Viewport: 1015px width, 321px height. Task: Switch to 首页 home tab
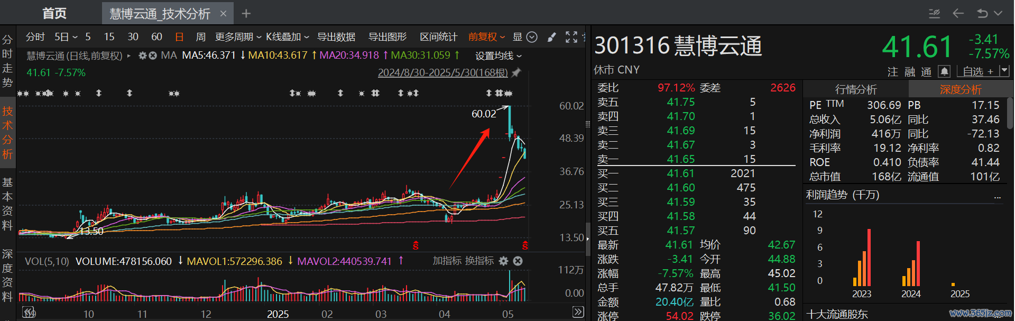pos(54,13)
